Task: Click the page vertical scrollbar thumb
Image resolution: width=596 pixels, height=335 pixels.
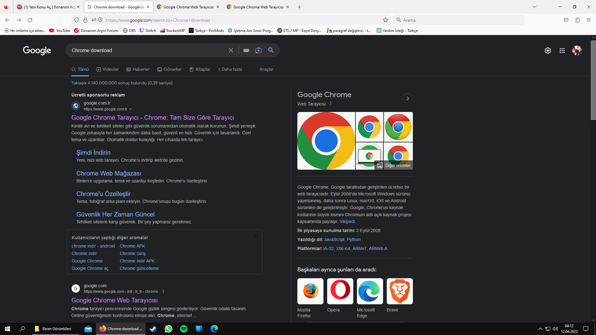Action: coord(593,80)
